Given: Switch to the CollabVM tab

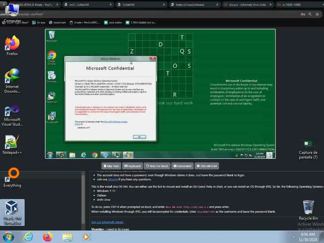Looking at the screenshot, I should (141, 4).
